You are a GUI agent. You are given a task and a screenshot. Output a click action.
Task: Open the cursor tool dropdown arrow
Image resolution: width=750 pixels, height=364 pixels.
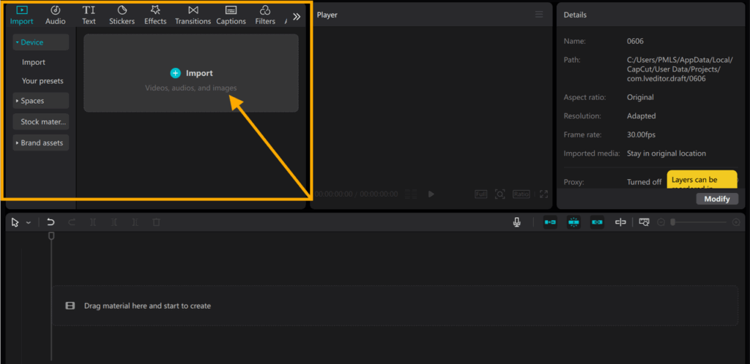coord(29,223)
